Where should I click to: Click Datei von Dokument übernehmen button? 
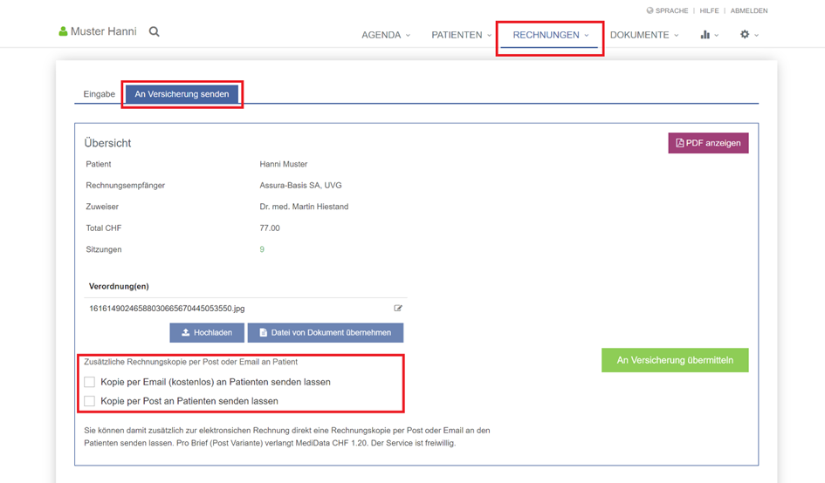pyautogui.click(x=325, y=333)
